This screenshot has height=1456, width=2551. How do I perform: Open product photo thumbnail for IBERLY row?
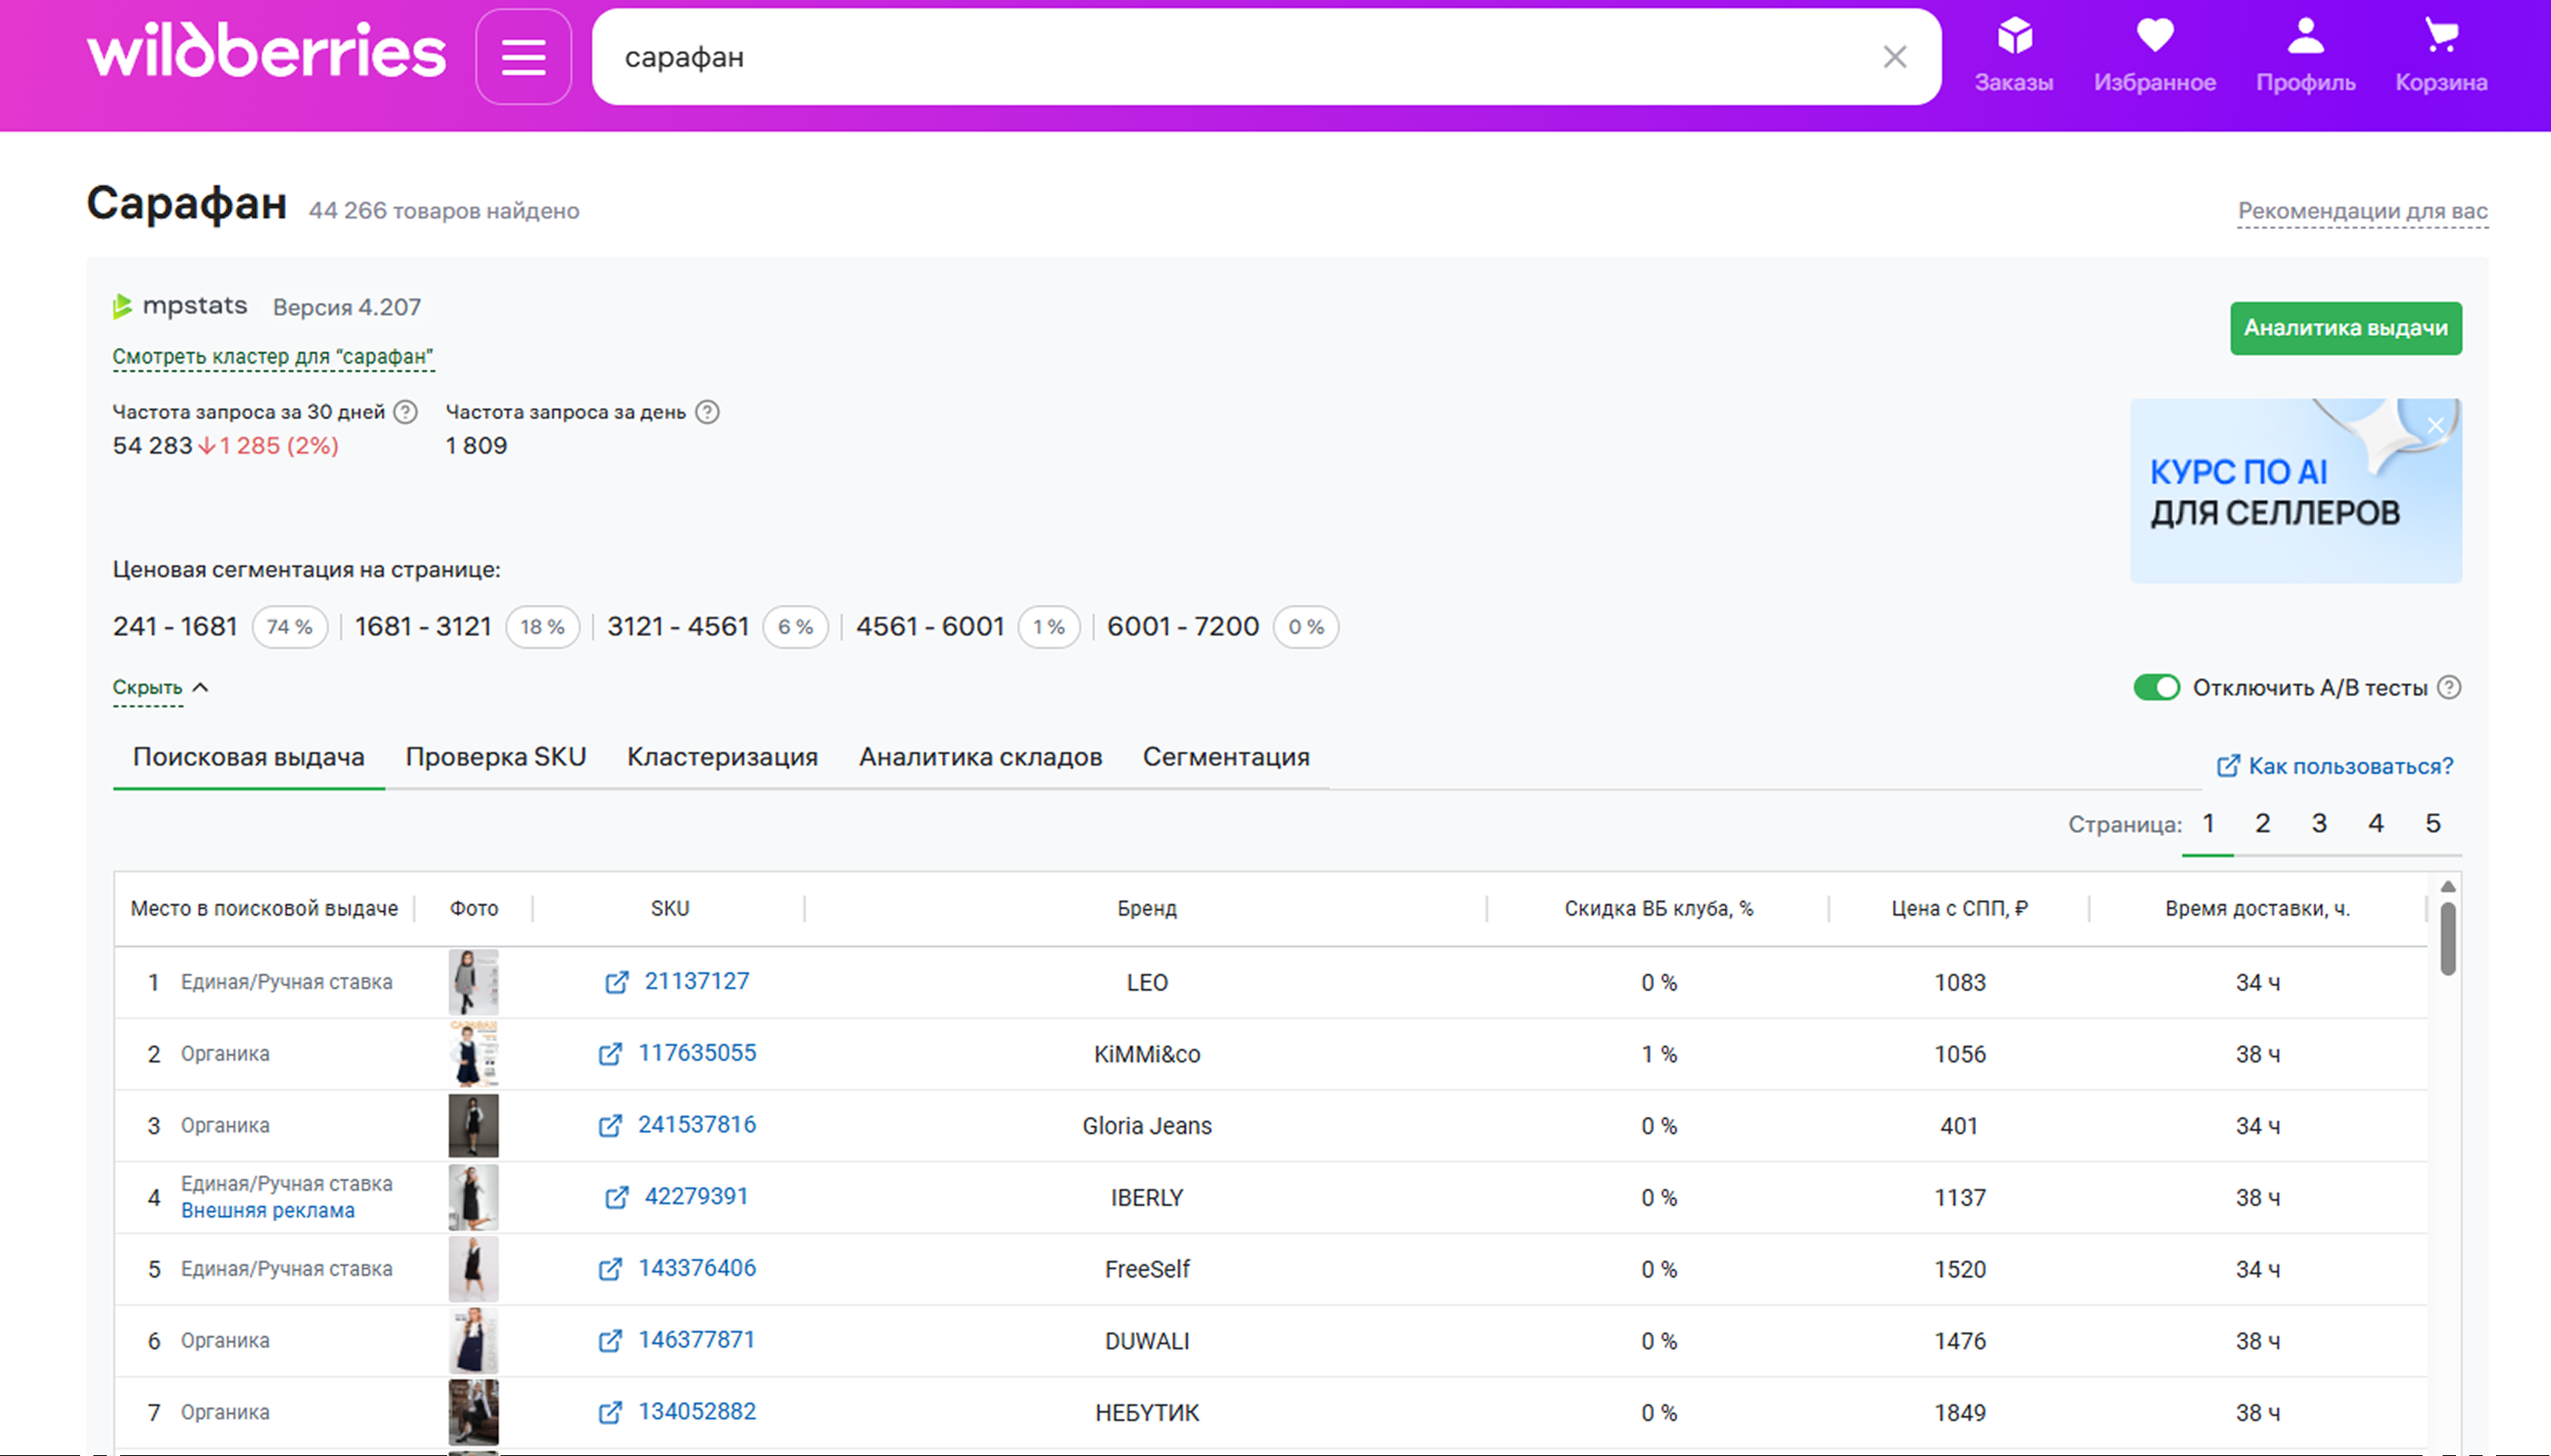coord(473,1197)
